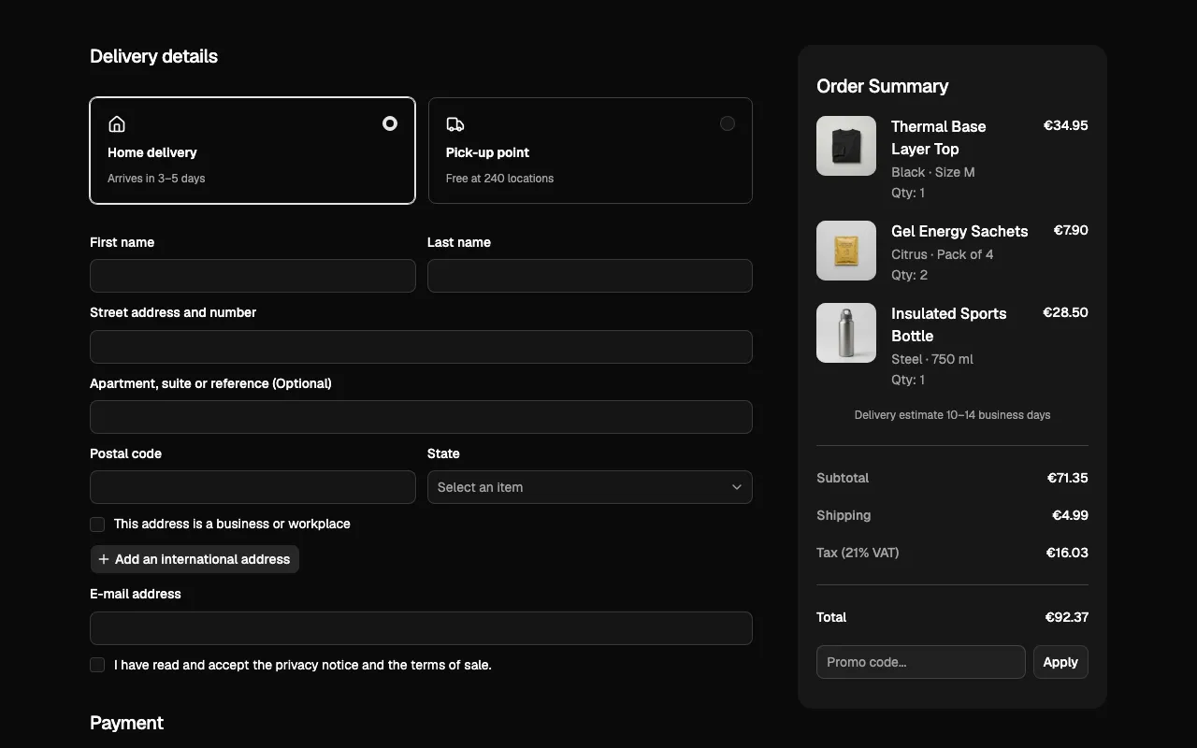Click the Thermal Base Layer Top product name
The height and width of the screenshot is (748, 1197).
[939, 137]
